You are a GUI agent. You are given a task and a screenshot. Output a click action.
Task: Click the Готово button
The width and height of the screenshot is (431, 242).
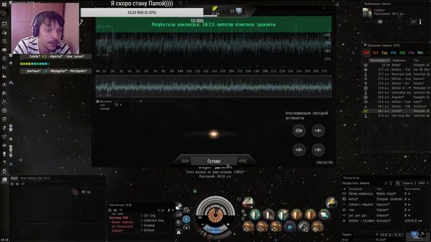[214, 161]
